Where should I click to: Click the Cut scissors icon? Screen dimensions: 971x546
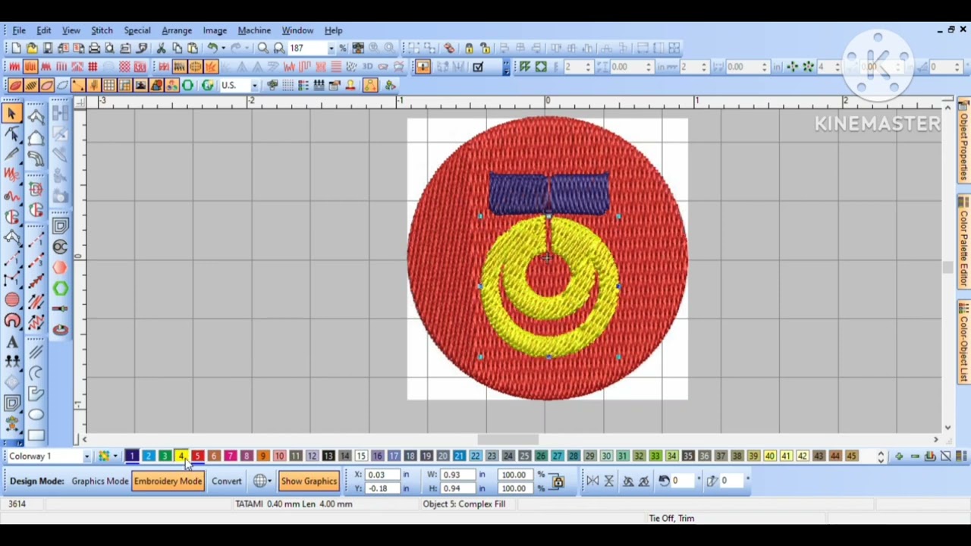(x=161, y=49)
